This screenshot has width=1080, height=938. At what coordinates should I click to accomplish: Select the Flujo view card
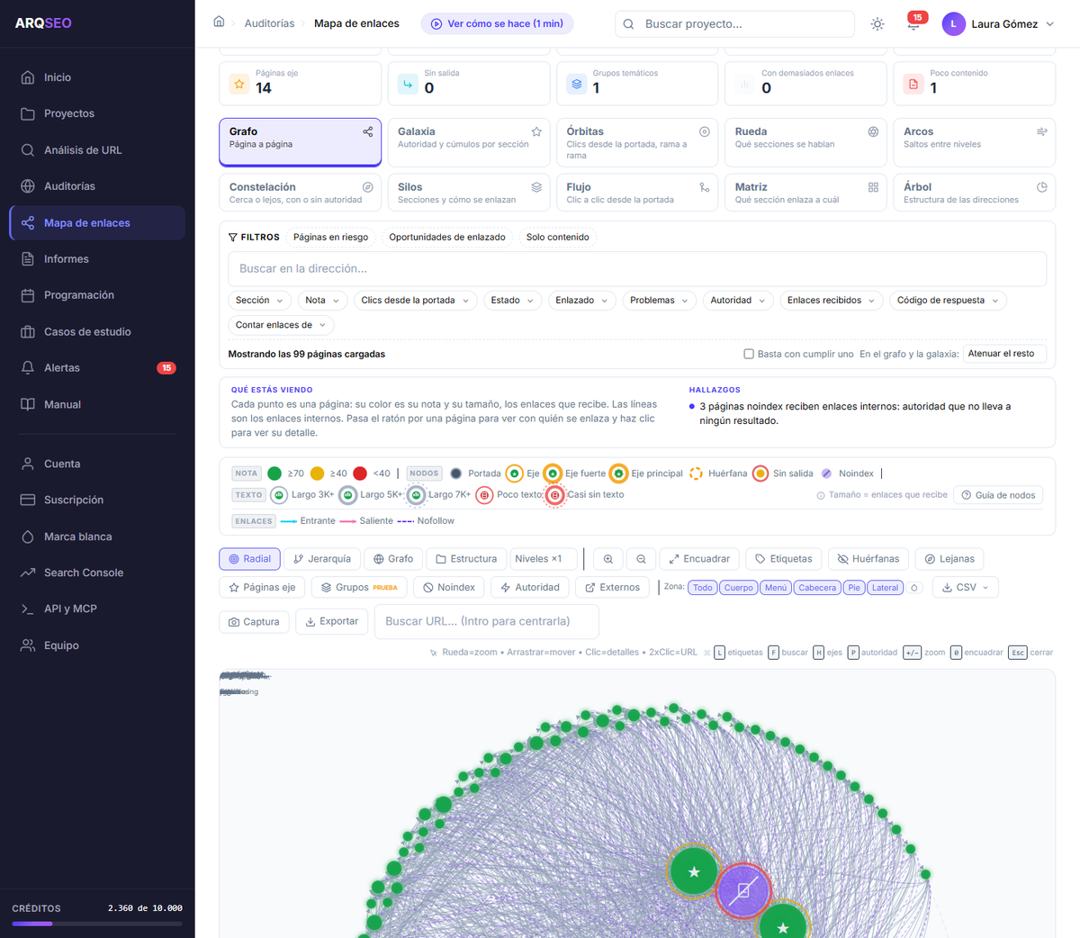(637, 193)
